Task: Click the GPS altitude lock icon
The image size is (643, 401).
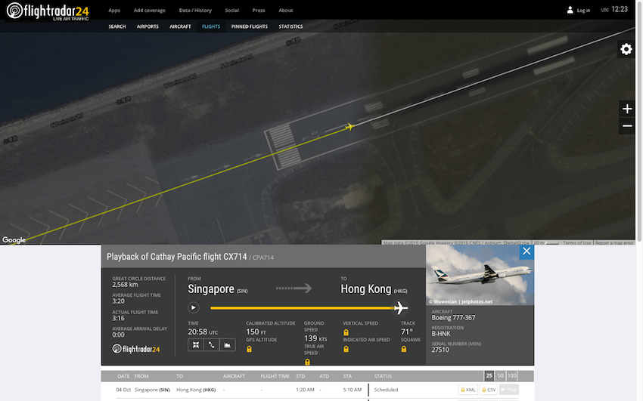Action: 249,349
